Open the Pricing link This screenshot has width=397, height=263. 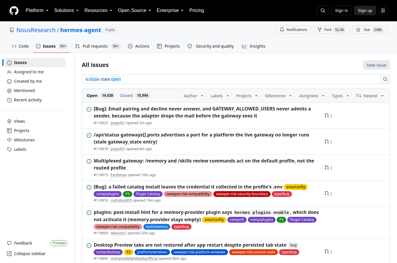coord(197,11)
